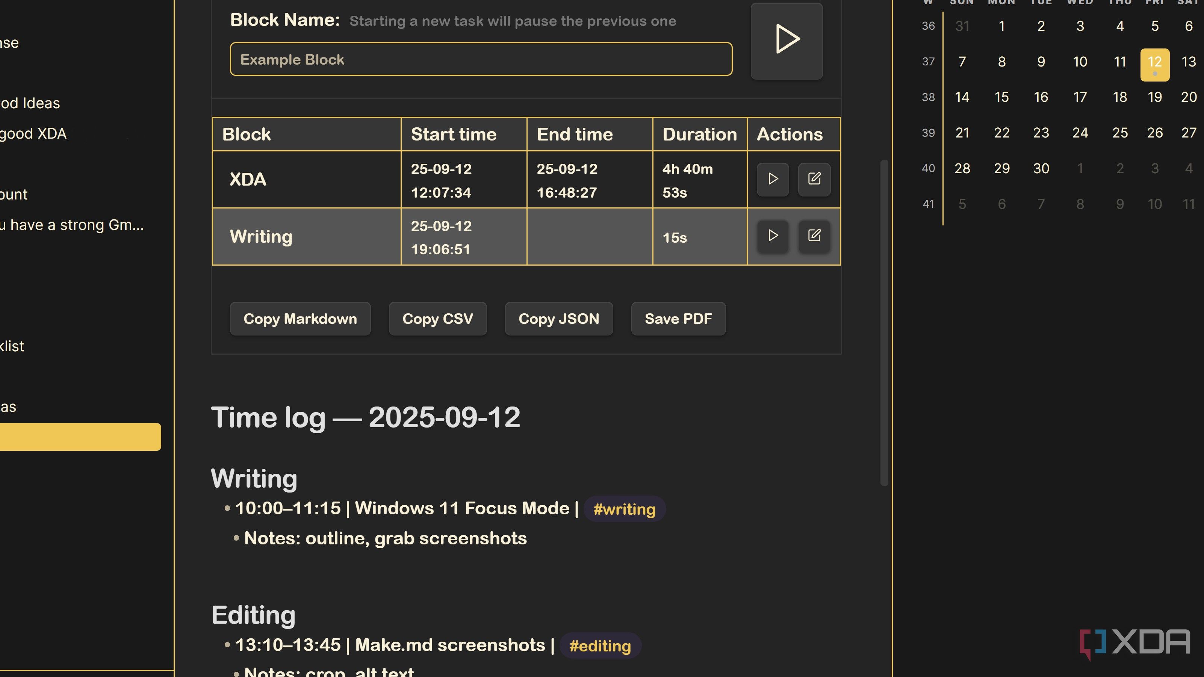Click the note panel vertical scrollbar
Screen dimensions: 1204x677
(884, 322)
